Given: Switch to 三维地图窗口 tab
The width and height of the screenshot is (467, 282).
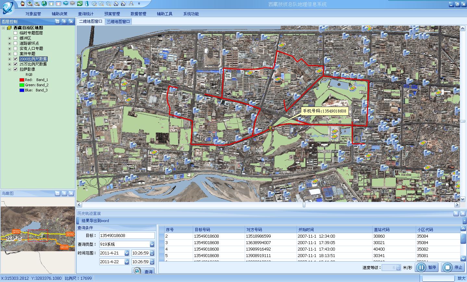Looking at the screenshot, I should coord(118,21).
